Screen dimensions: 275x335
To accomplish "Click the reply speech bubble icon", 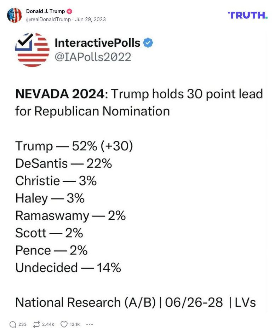I will pos(13,324).
